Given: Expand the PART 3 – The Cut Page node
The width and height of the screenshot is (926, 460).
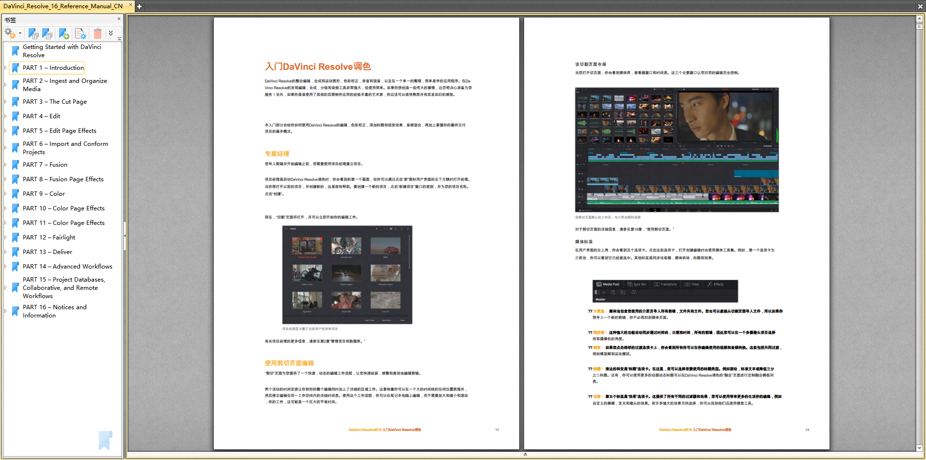Looking at the screenshot, I should point(6,102).
